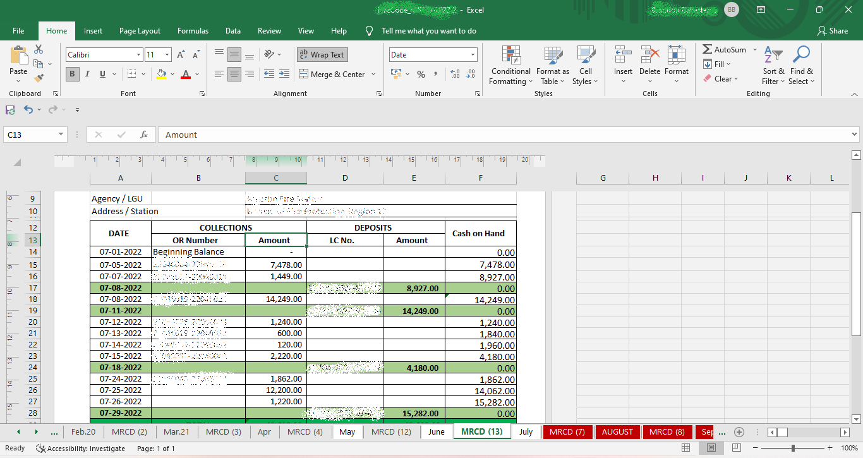The width and height of the screenshot is (863, 458).
Task: Open Sort & Filter menu
Action: [773, 66]
